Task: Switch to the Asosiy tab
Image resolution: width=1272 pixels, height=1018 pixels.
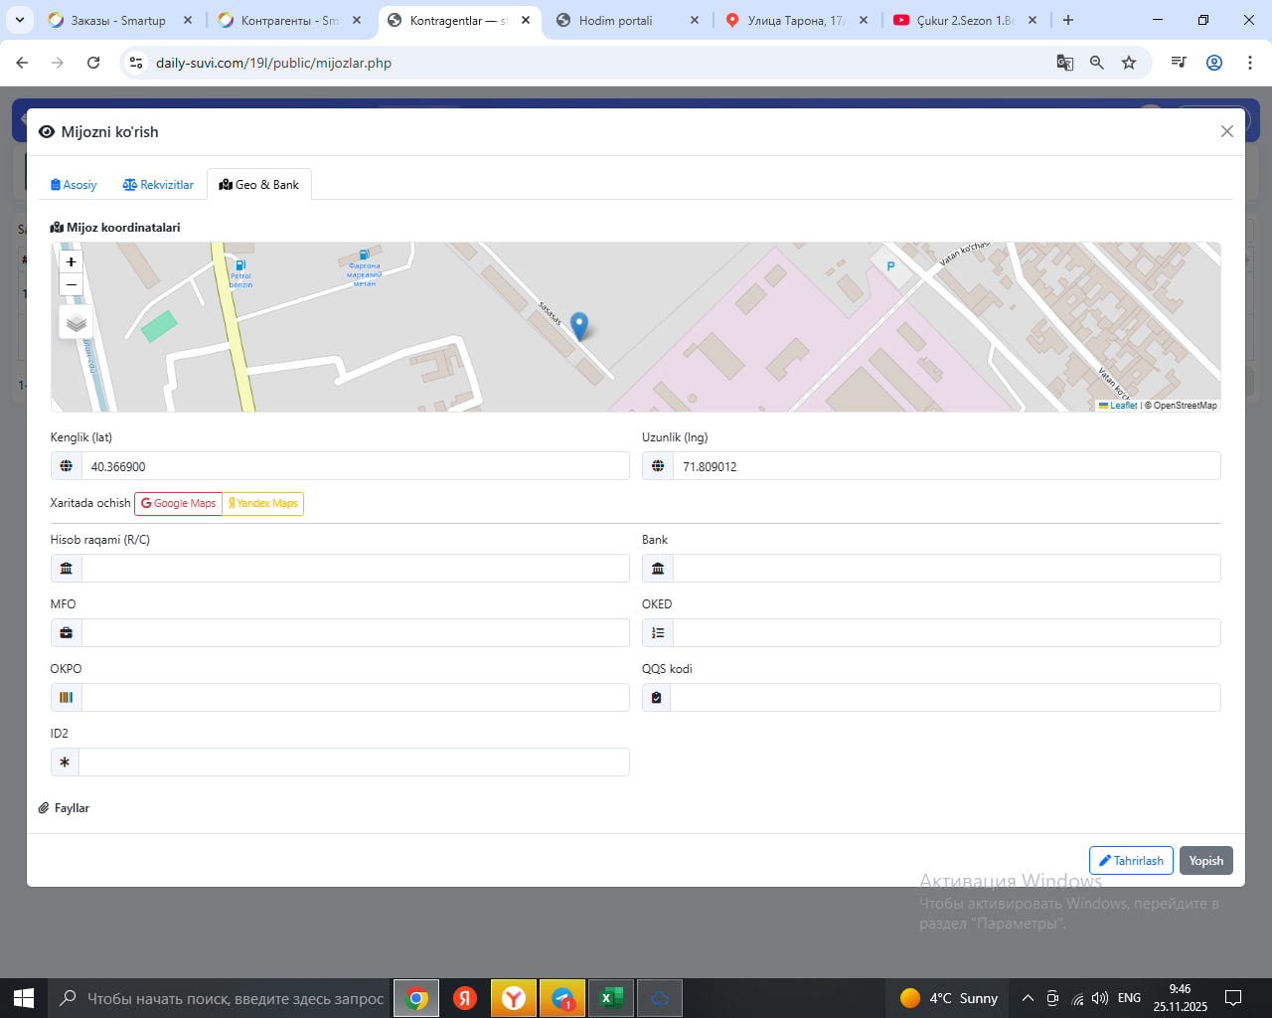Action: [74, 185]
